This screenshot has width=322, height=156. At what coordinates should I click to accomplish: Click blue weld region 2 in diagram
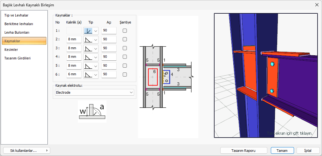167,77
